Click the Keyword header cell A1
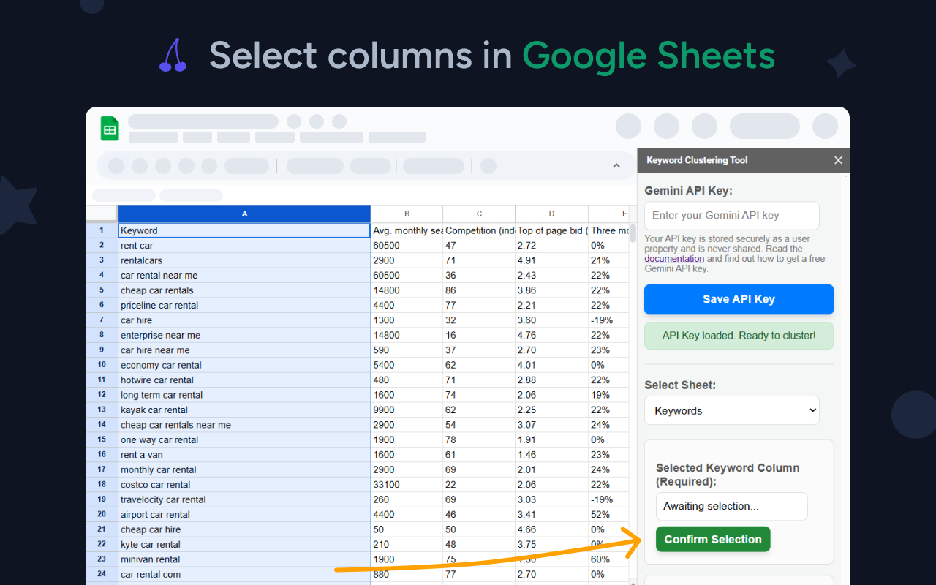The height and width of the screenshot is (585, 936). coord(244,230)
